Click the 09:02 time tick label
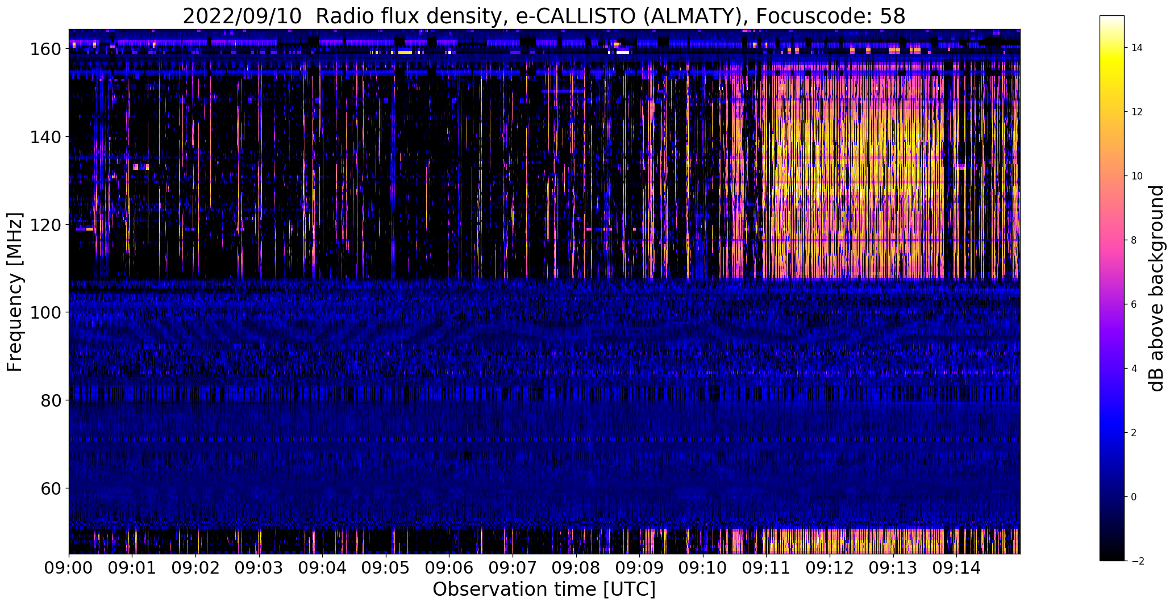The width and height of the screenshot is (1174, 606). click(x=196, y=567)
